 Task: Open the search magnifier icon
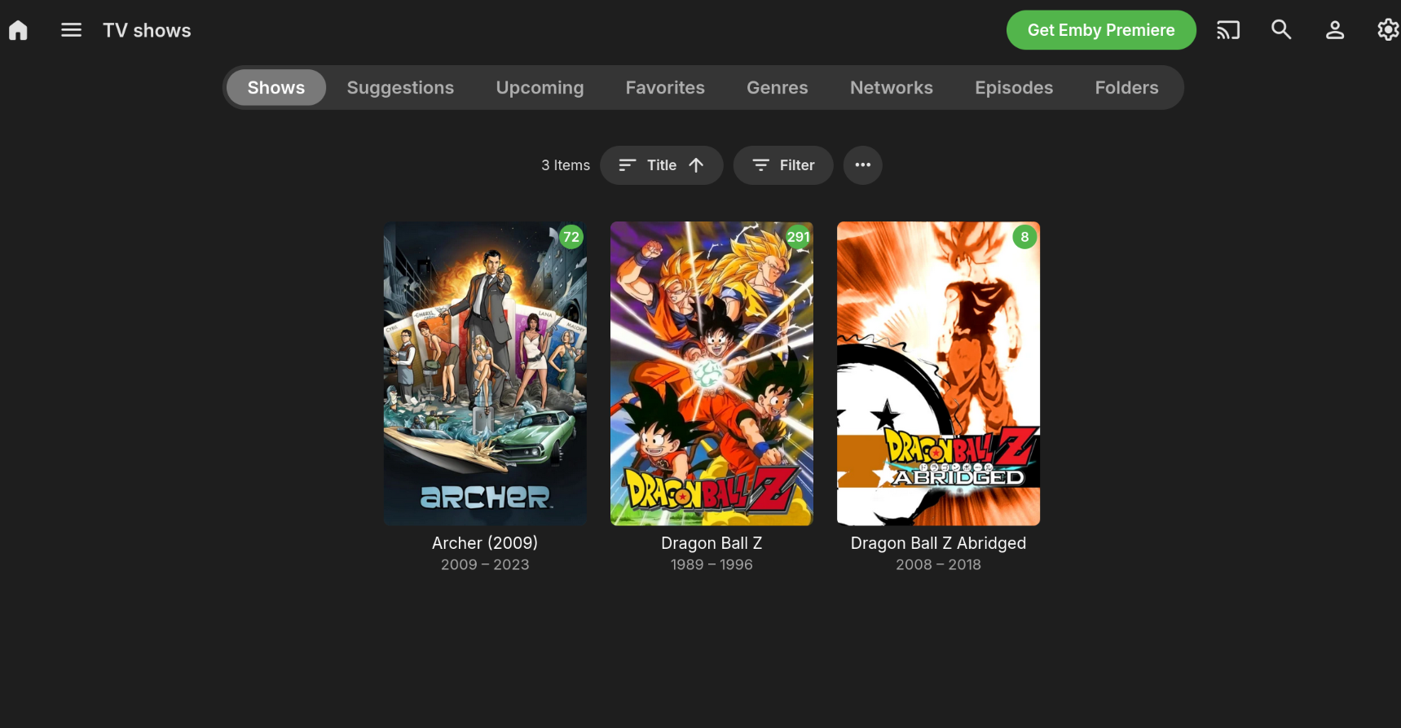click(x=1281, y=30)
